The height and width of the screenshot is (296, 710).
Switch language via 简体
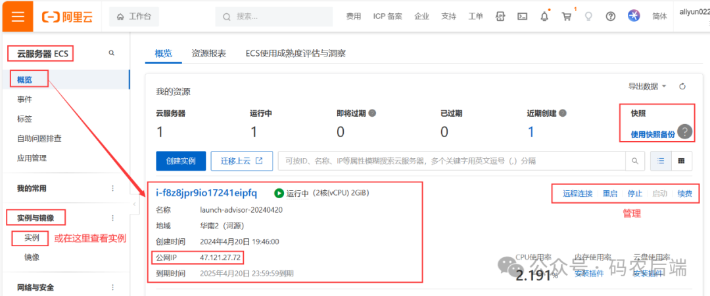[660, 16]
